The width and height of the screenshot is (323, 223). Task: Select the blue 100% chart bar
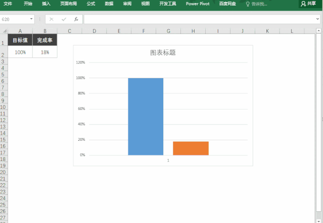tap(146, 117)
